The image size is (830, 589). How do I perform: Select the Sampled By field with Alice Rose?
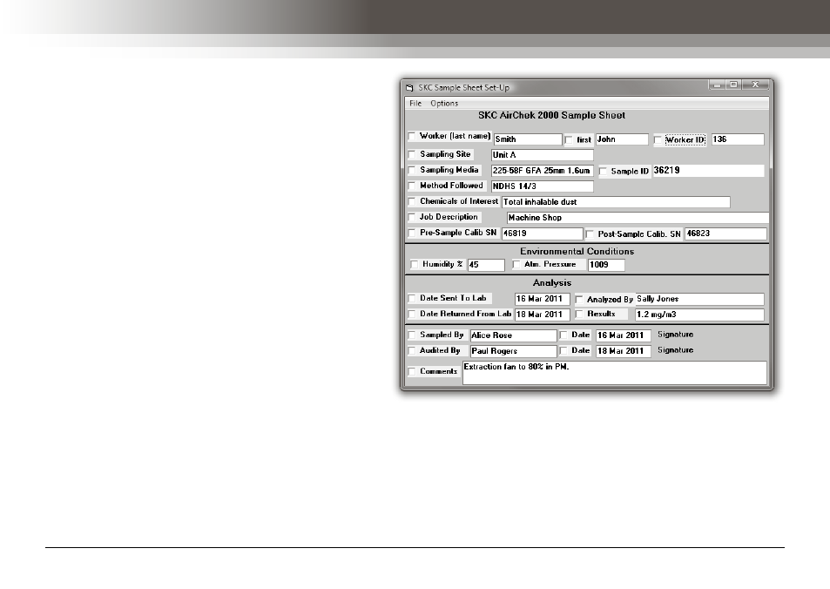514,335
